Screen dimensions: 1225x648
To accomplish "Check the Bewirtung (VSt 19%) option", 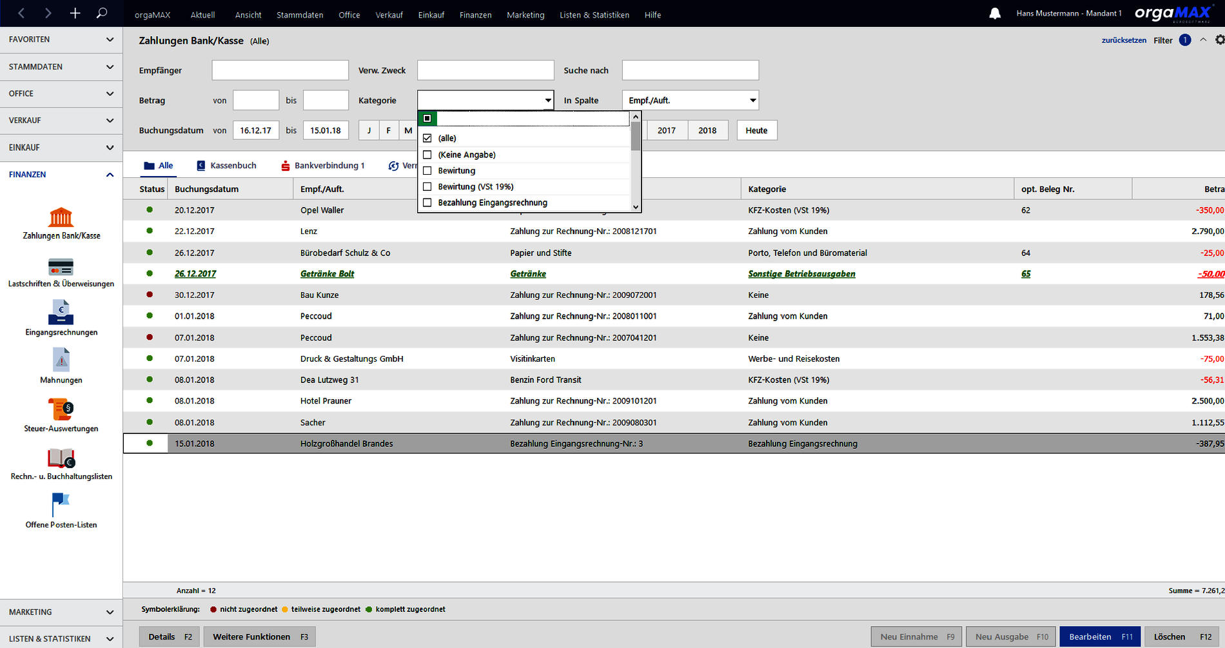I will (427, 187).
